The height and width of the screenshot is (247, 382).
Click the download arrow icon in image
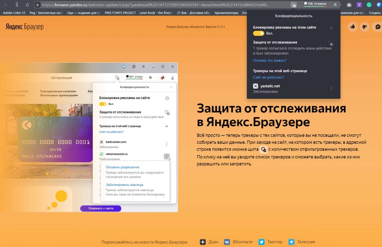click(x=172, y=78)
